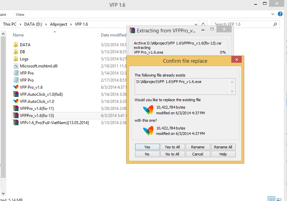Expand the ribbon with the chevron arrow
The image size is (287, 201).
tap(273, 14)
